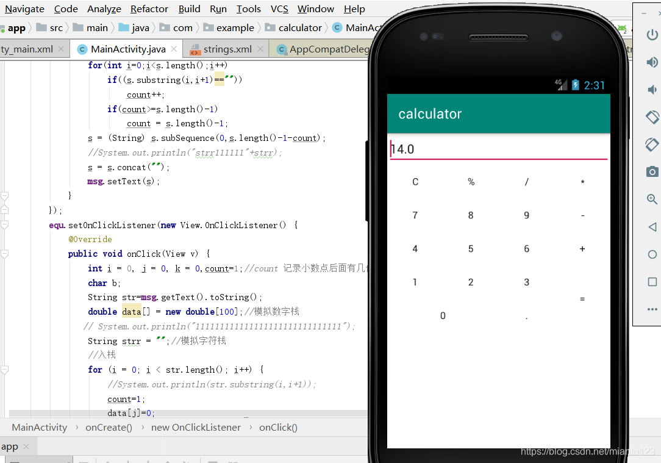
Task: Tap the calculator multiply (*) key
Action: coord(582,182)
